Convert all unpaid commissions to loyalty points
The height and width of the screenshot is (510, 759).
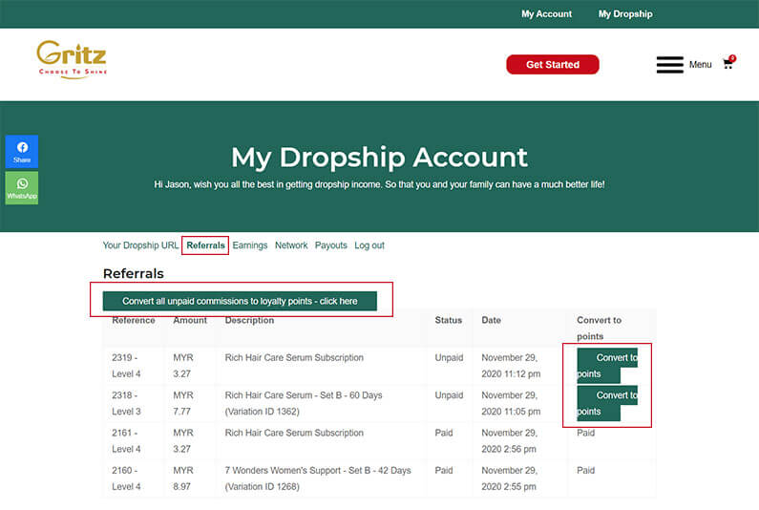click(x=240, y=301)
